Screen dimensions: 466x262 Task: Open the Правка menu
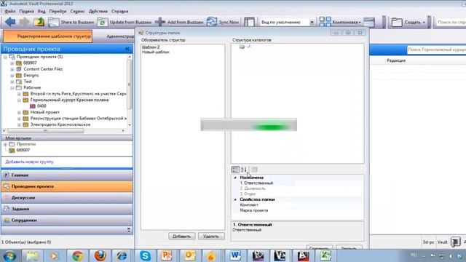coord(26,12)
